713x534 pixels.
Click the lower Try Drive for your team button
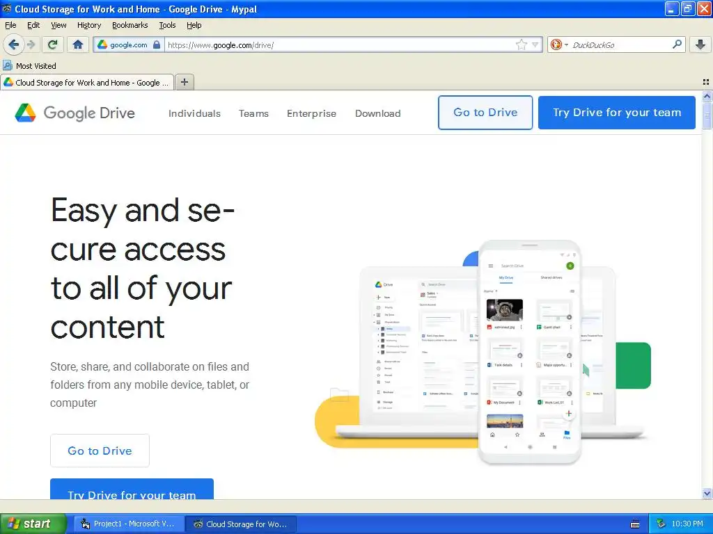[x=132, y=489]
